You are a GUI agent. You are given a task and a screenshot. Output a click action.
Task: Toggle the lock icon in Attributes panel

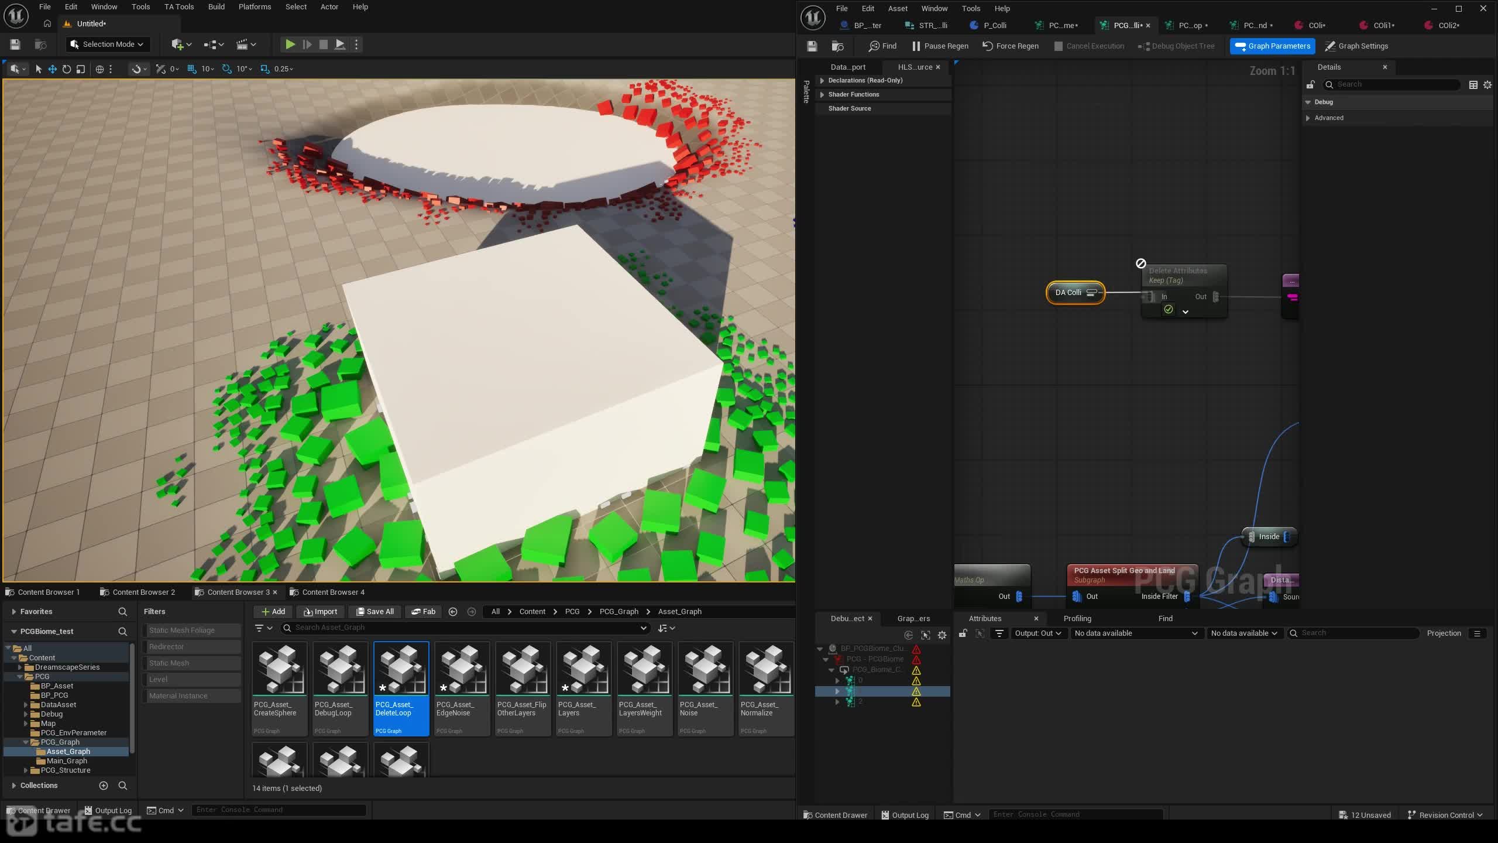[963, 633]
